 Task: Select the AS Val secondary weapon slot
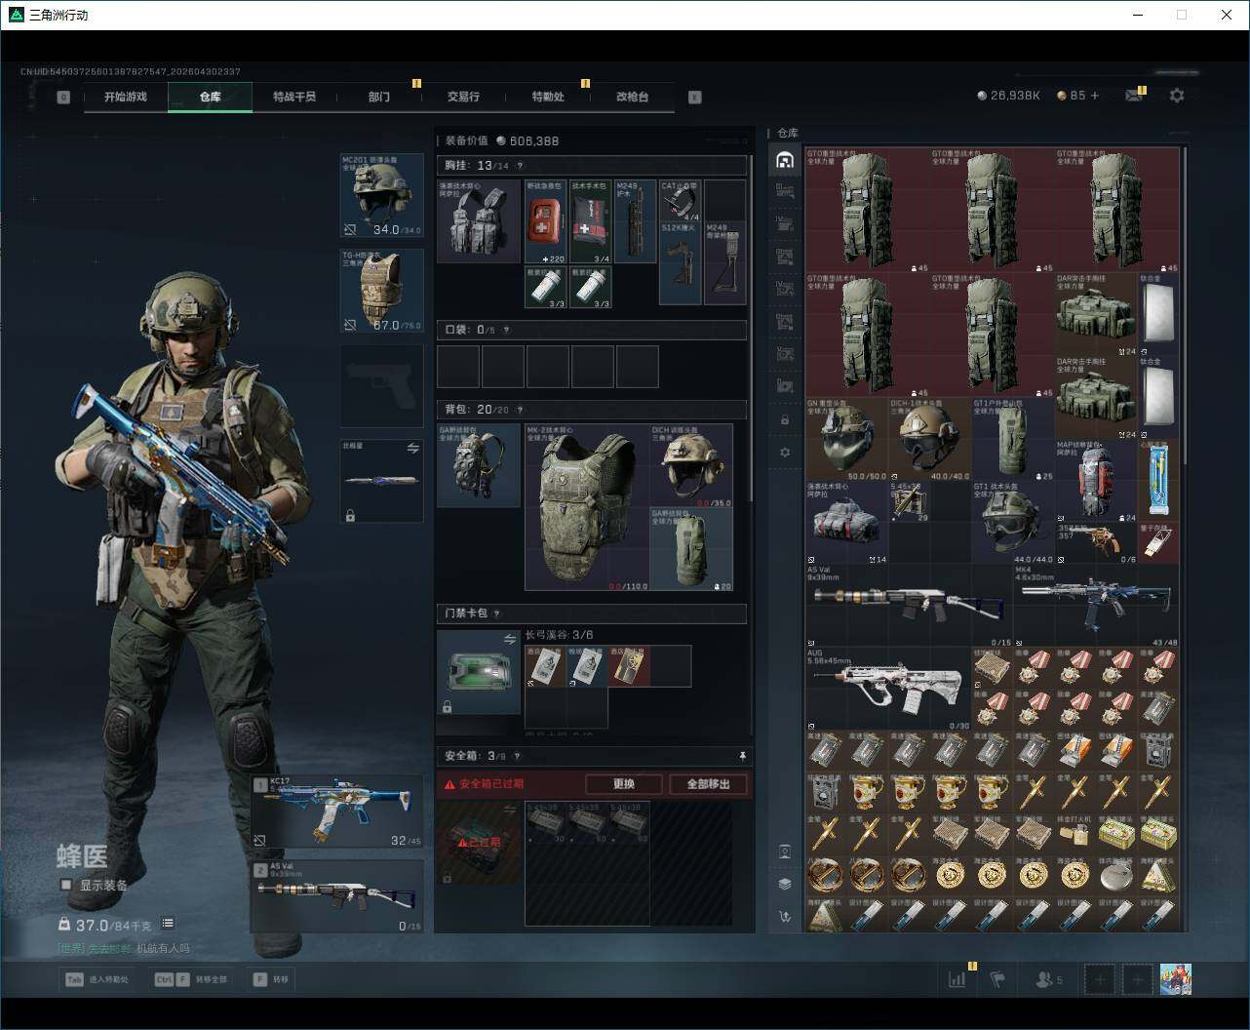(x=337, y=895)
